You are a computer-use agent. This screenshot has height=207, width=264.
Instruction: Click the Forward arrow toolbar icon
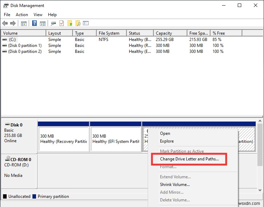(x=13, y=23)
